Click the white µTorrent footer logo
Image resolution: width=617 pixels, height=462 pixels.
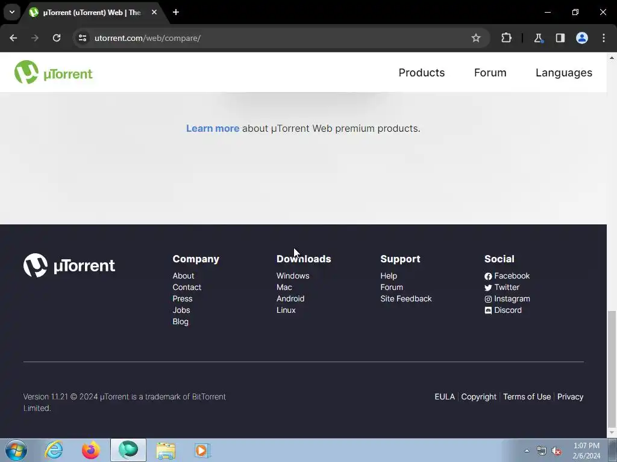pyautogui.click(x=69, y=265)
